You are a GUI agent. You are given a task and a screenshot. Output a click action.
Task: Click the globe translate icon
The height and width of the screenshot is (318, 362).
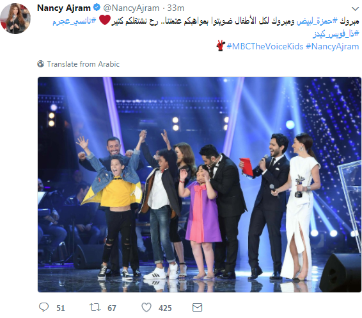pyautogui.click(x=41, y=64)
